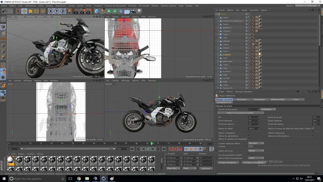Add a camera object
The width and height of the screenshot is (323, 182).
[133, 11]
